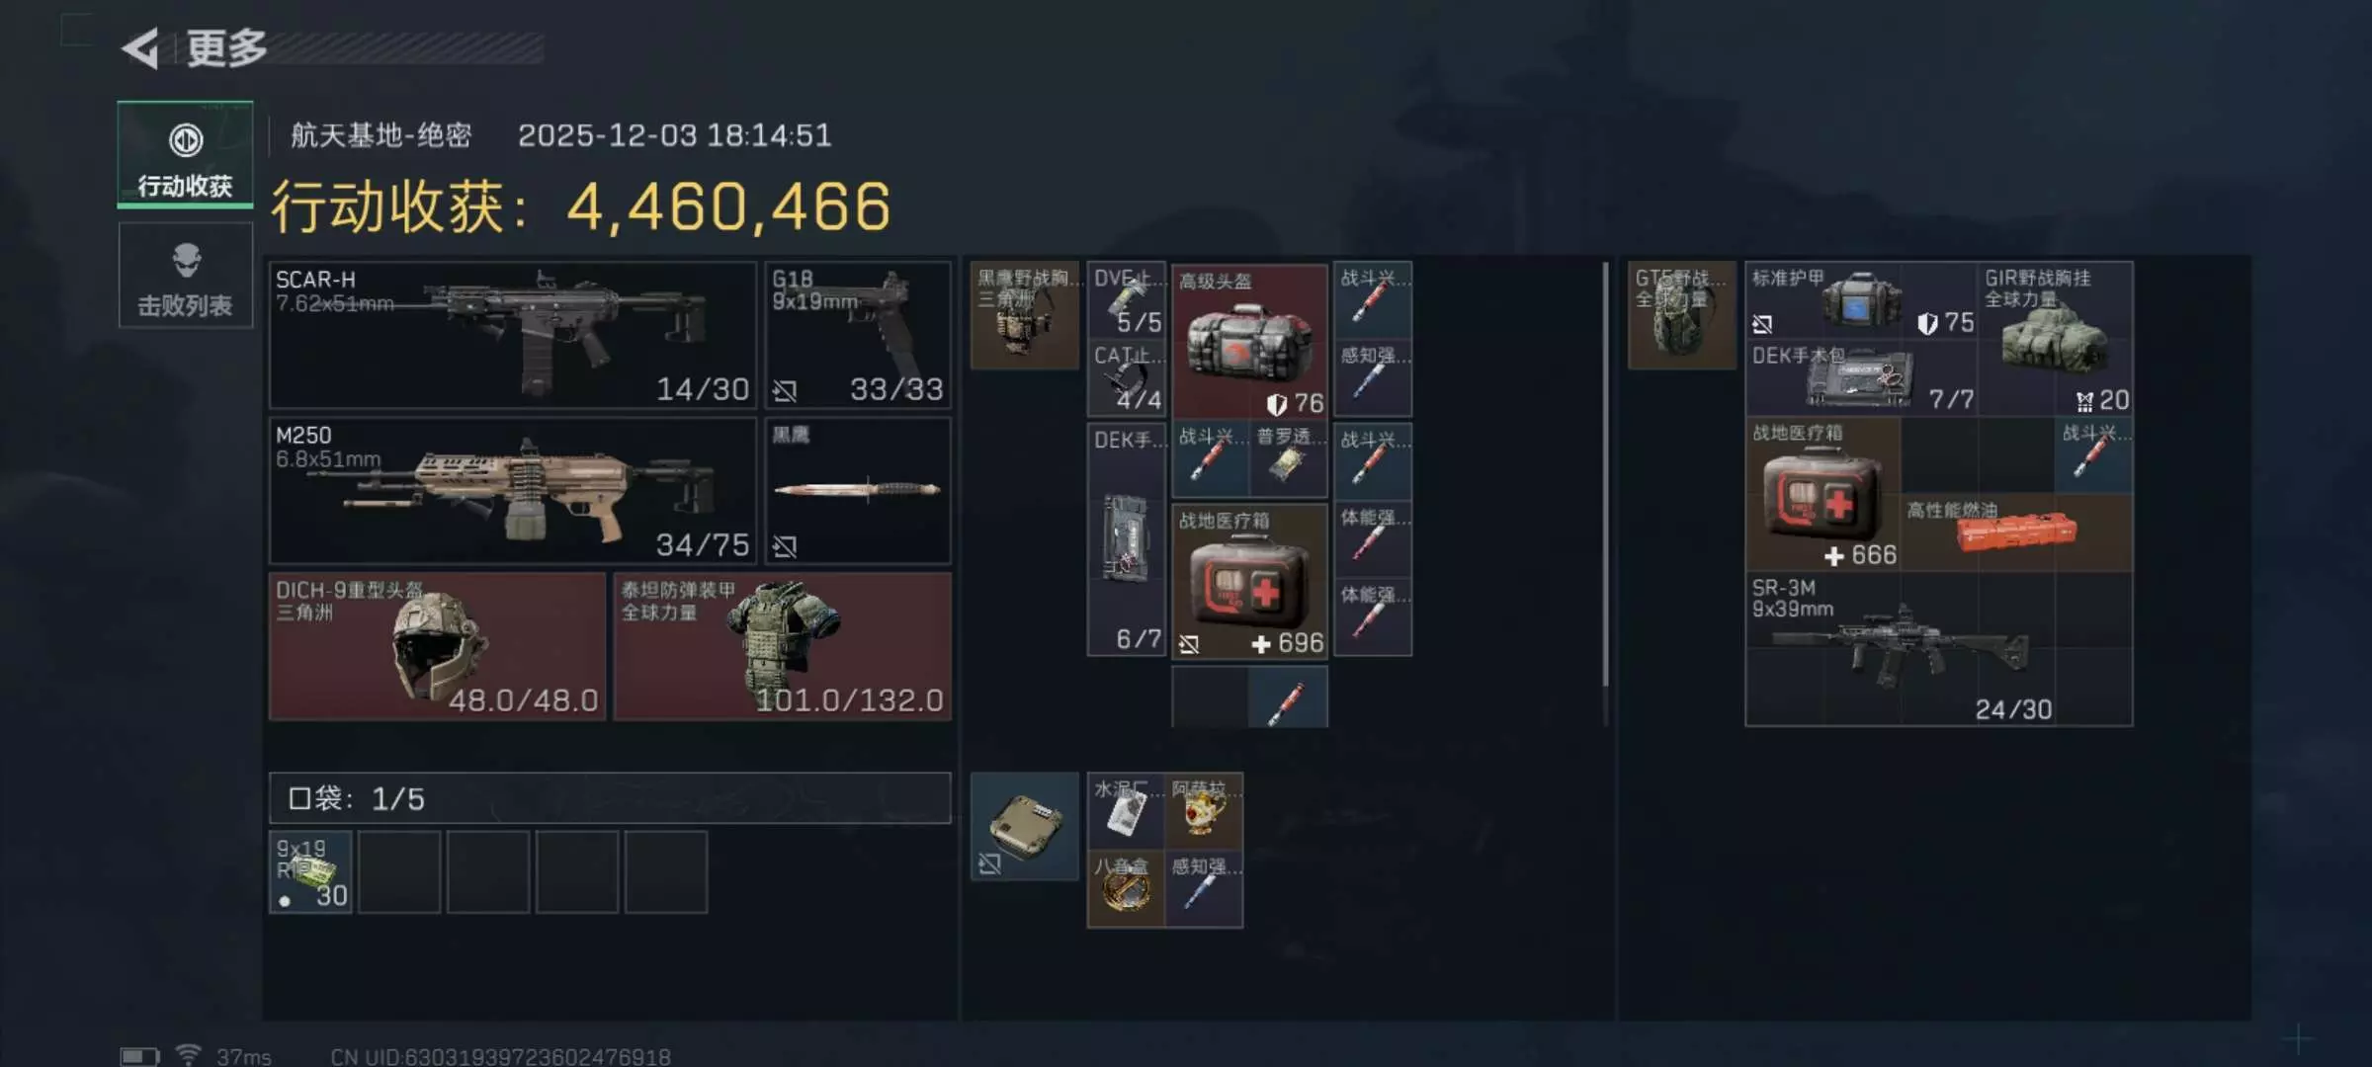
Task: Select the 高级头盔 bag item with 76
Action: (x=1249, y=340)
